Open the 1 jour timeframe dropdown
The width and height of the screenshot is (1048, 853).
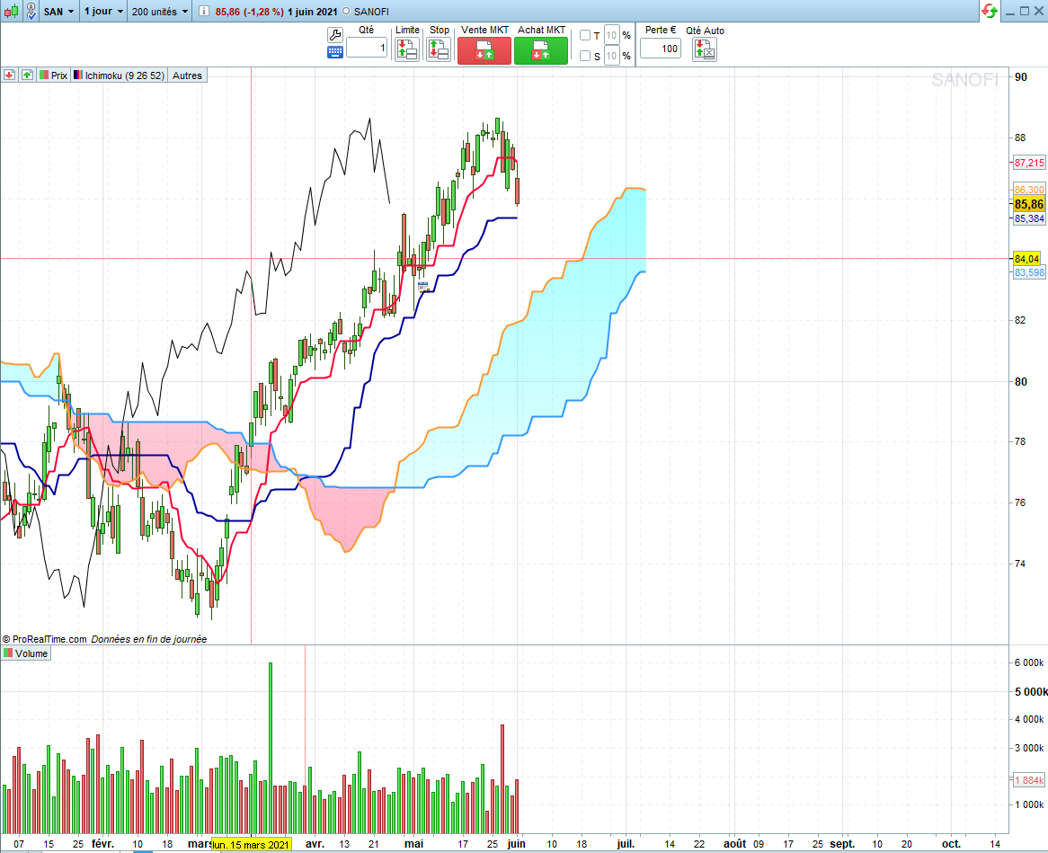[103, 12]
